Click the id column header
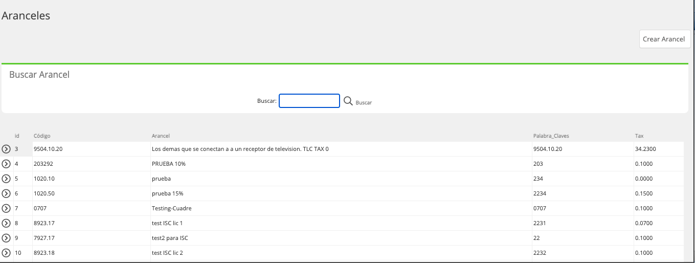This screenshot has width=695, height=263. click(x=17, y=136)
